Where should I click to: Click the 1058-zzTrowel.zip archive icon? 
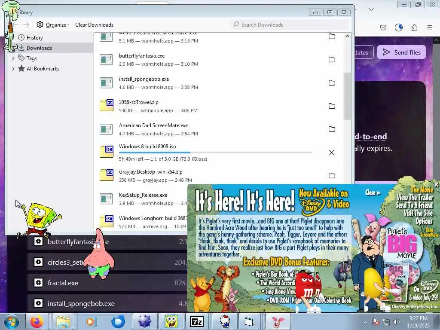107,106
